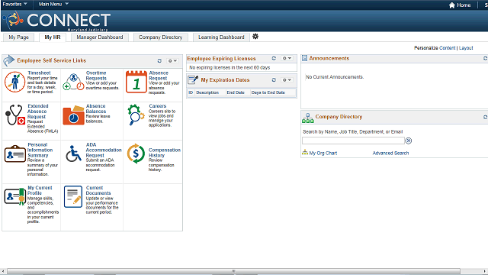Open the My Org Chart link
488x275 pixels.
click(x=323, y=153)
